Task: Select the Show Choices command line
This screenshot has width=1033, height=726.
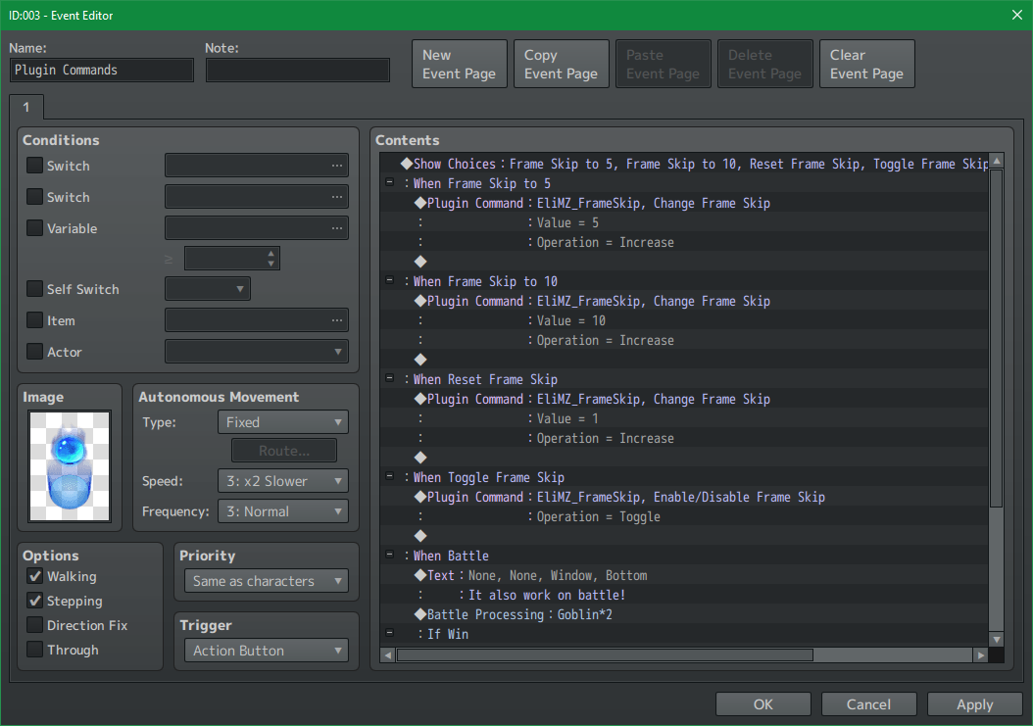Action: (684, 164)
